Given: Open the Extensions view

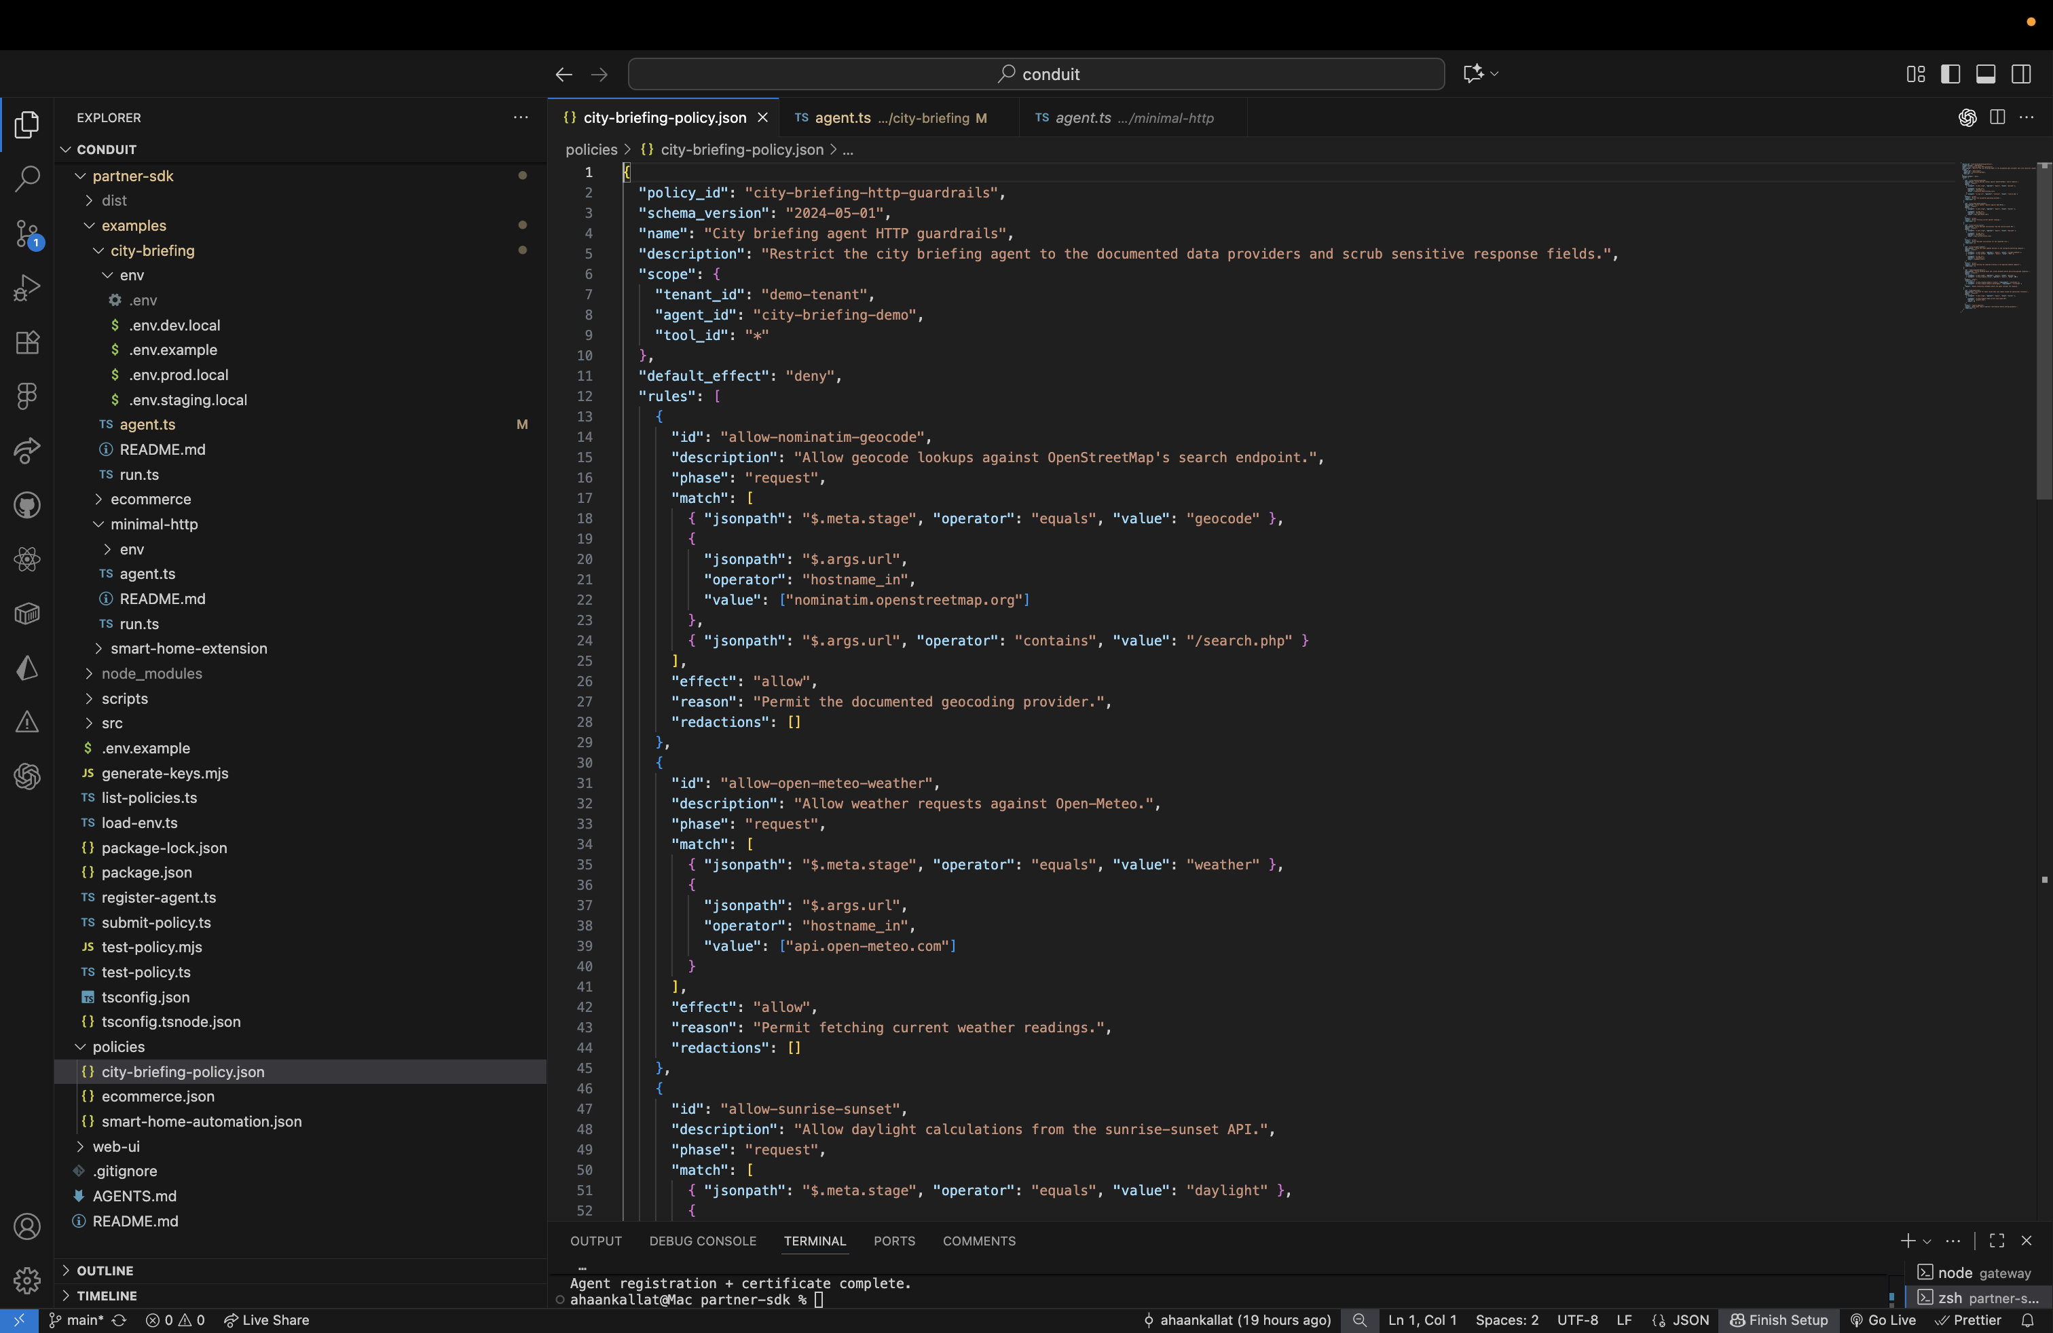Looking at the screenshot, I should 26,342.
